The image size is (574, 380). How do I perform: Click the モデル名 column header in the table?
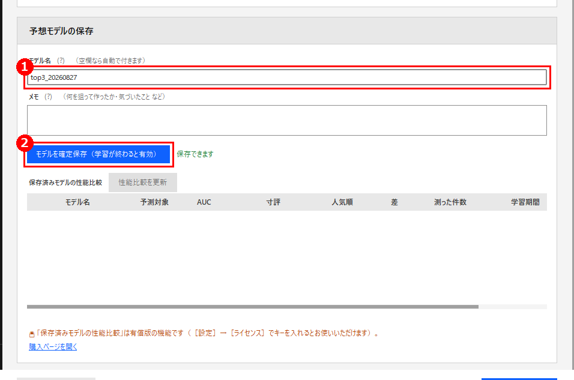(x=77, y=202)
